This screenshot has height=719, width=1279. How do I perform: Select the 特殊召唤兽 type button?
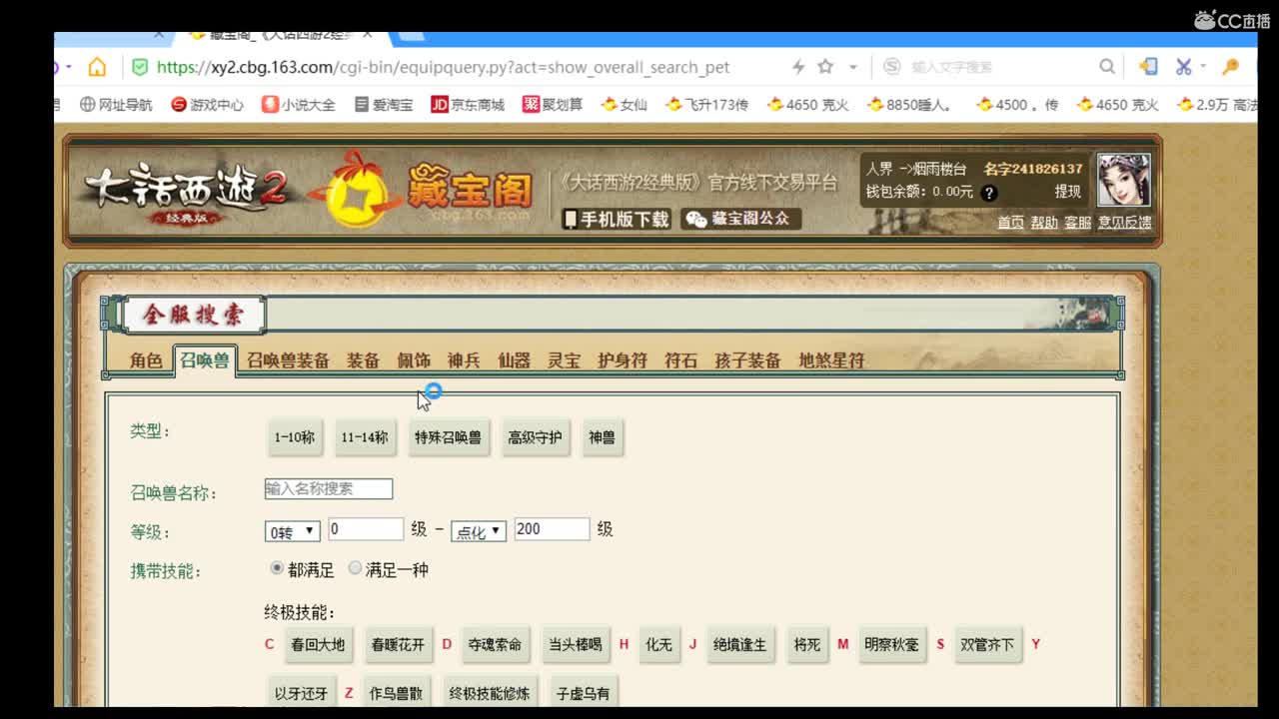(448, 437)
